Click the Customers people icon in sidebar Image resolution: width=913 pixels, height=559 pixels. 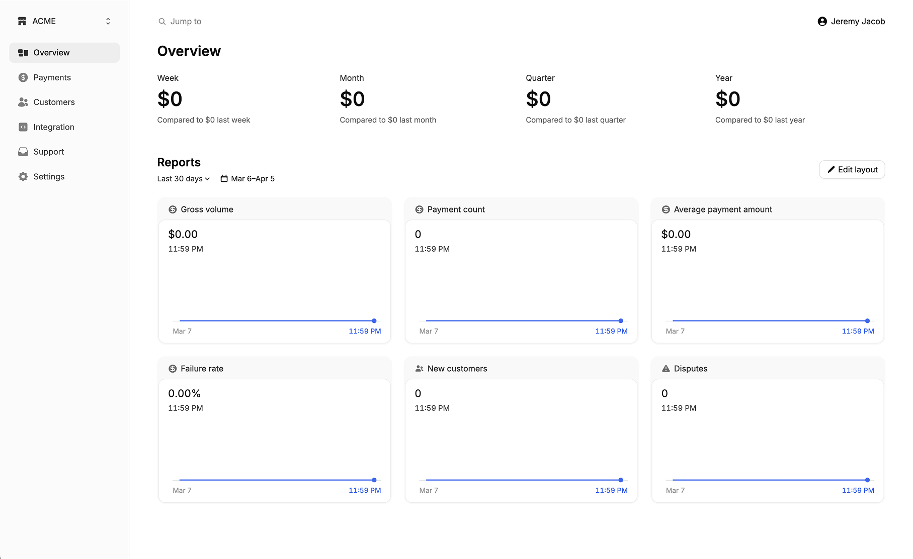(23, 102)
